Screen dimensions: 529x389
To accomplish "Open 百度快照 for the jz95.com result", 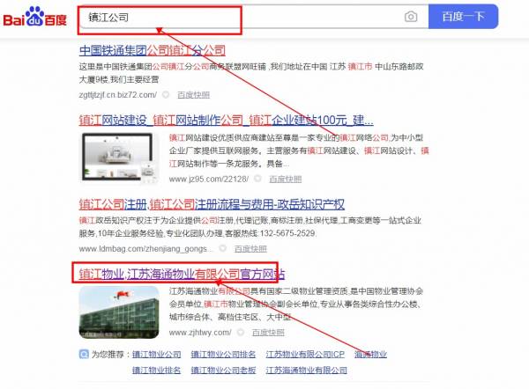I will (x=286, y=179).
